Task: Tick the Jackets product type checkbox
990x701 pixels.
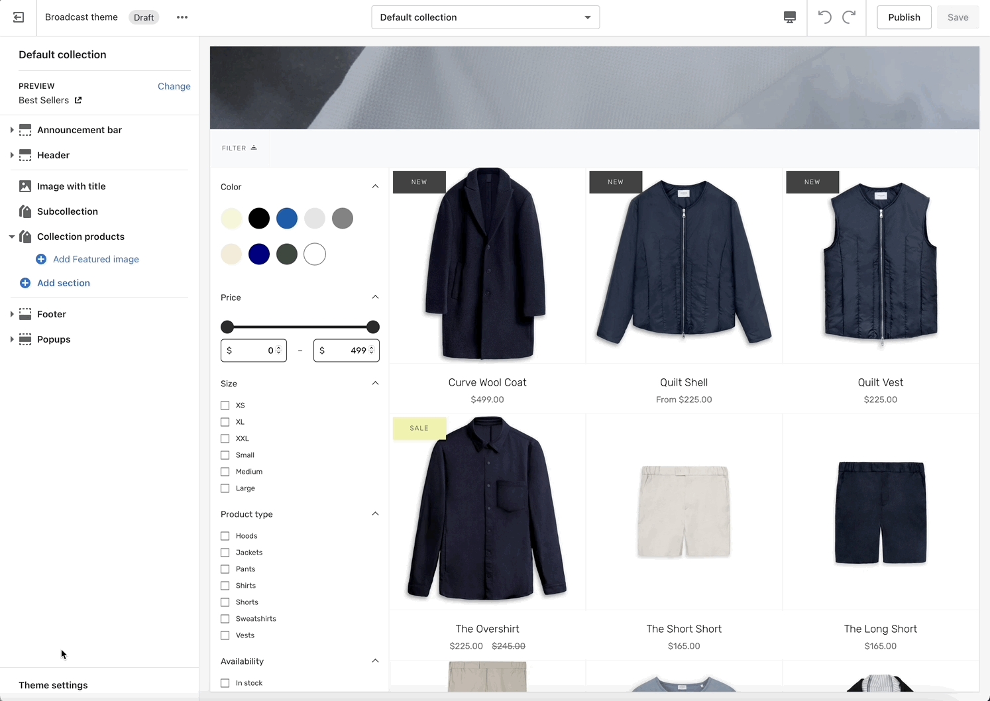Action: click(225, 553)
